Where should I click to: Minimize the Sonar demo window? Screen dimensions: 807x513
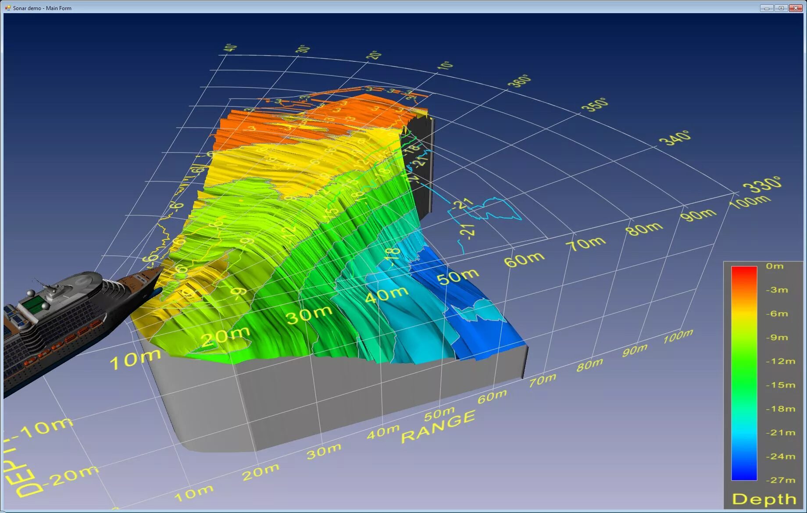click(767, 8)
